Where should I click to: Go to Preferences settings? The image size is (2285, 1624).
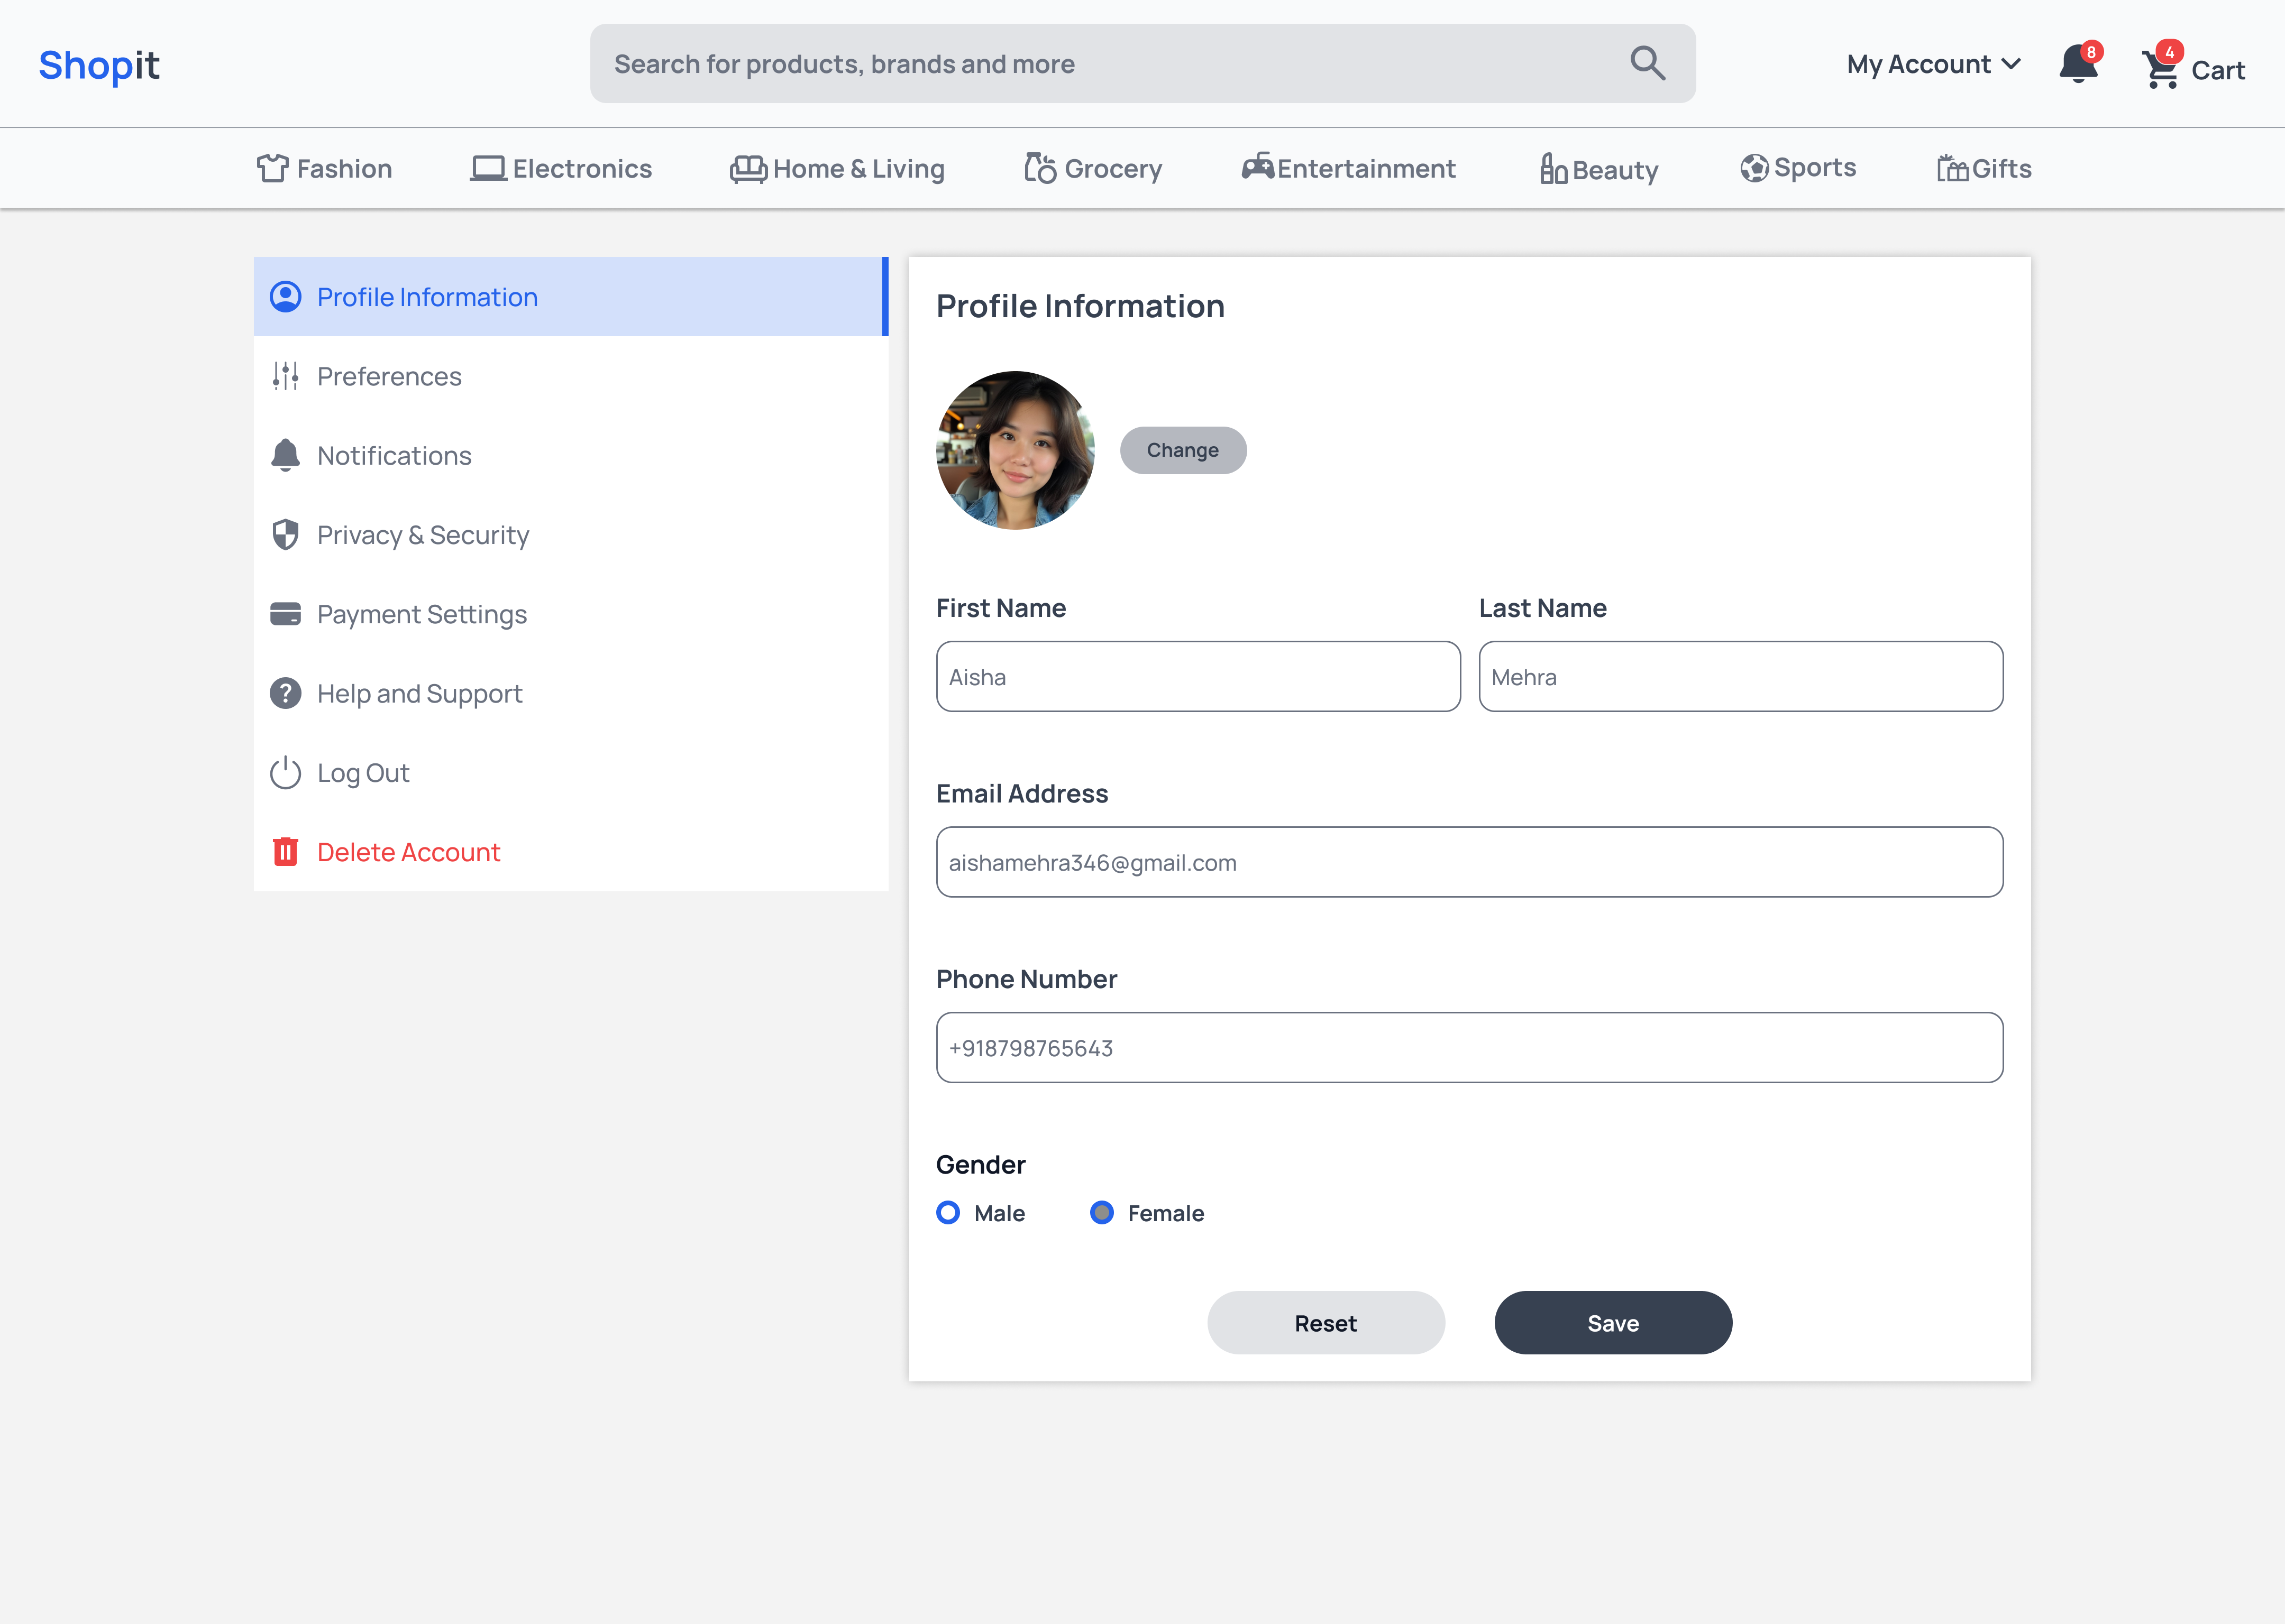point(570,376)
